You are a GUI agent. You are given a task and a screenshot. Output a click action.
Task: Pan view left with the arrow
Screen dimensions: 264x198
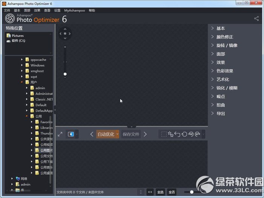coord(61,34)
